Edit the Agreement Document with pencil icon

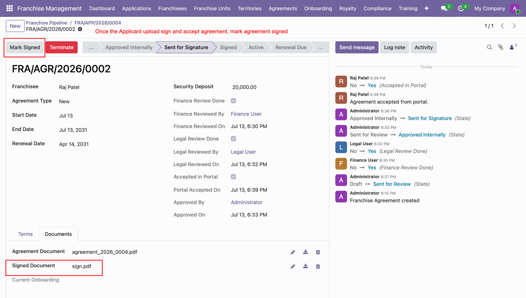[293, 252]
